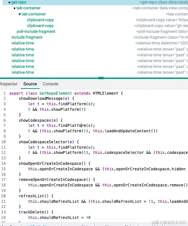Collapse the get-repo tree node arrow
The height and width of the screenshot is (226, 188).
(9, 3)
